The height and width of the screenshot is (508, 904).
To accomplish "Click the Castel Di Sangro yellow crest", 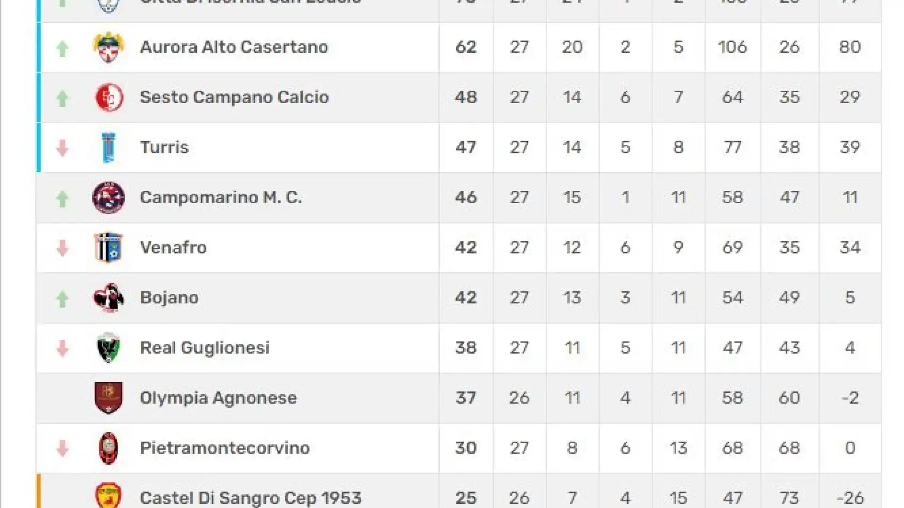I will point(109,495).
